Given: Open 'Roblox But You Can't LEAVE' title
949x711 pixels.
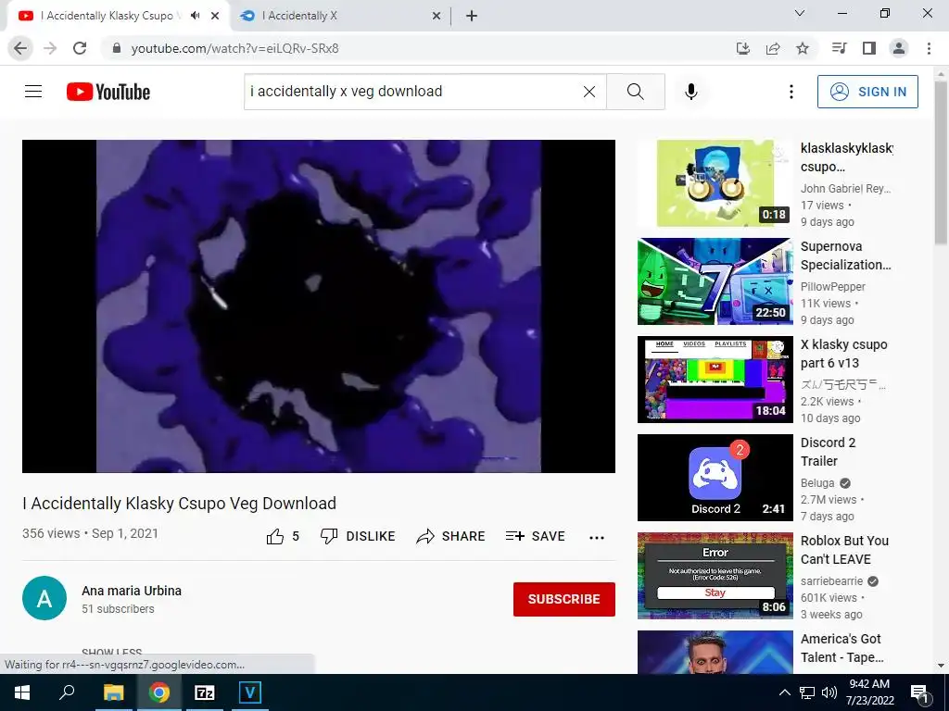Looking at the screenshot, I should [844, 550].
